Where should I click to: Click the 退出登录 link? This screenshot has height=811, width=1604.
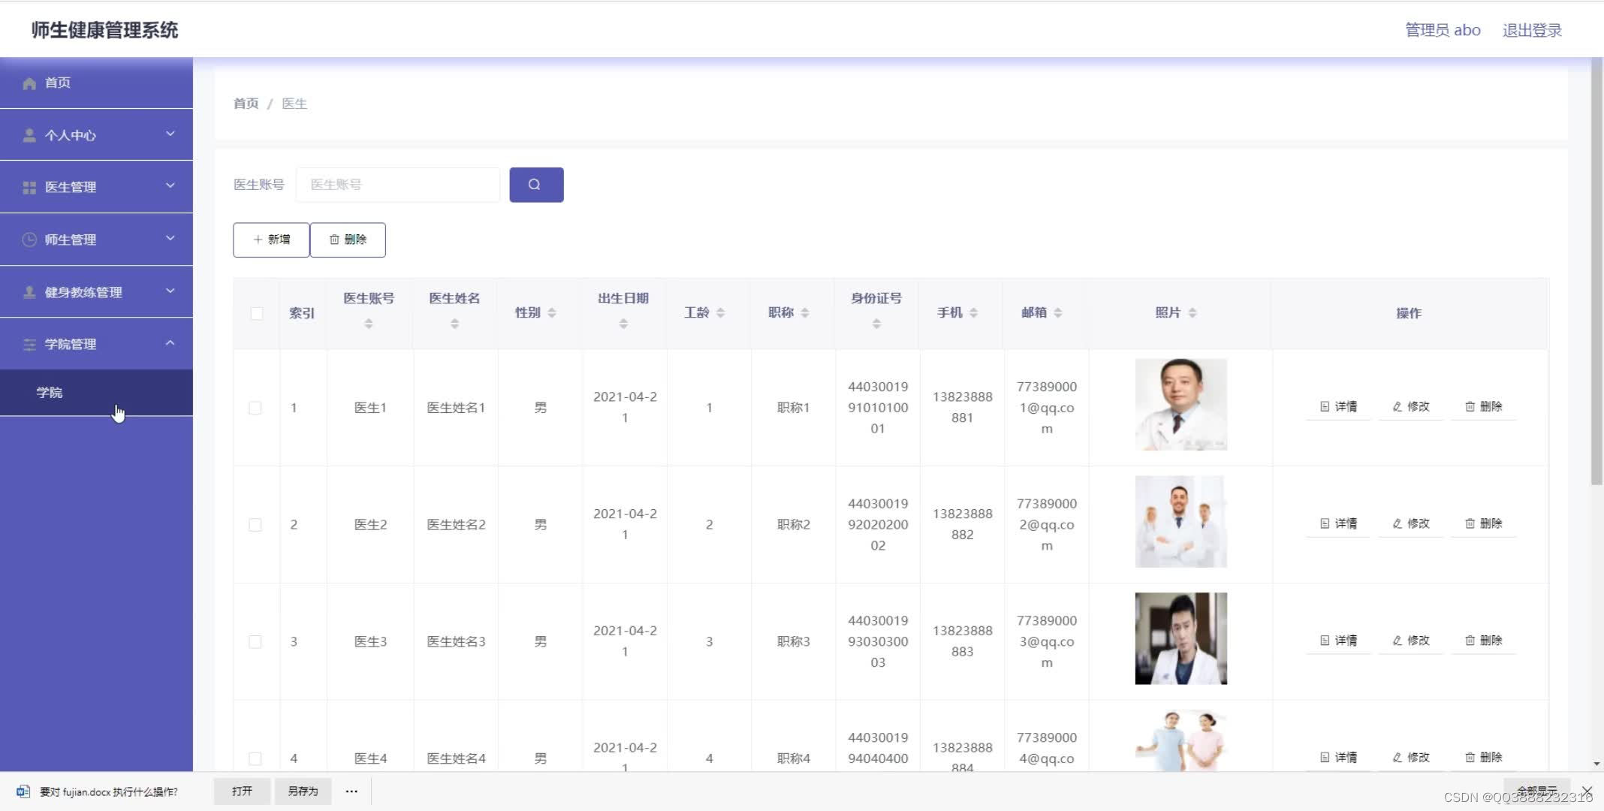tap(1531, 29)
